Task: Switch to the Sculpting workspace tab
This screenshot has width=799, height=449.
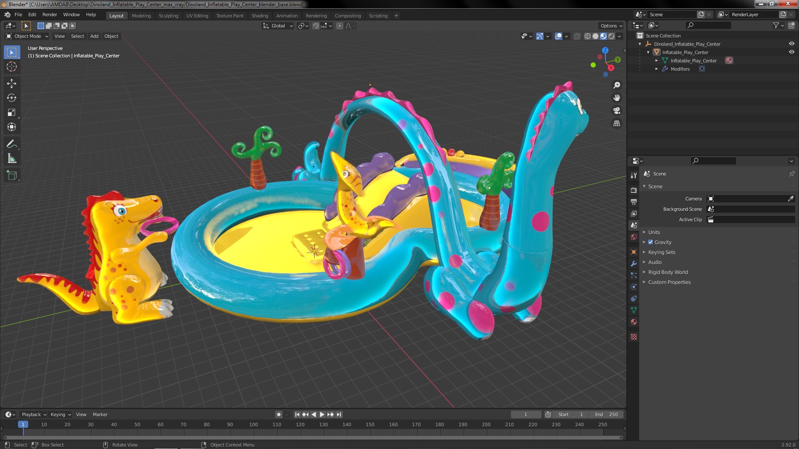Action: point(168,16)
